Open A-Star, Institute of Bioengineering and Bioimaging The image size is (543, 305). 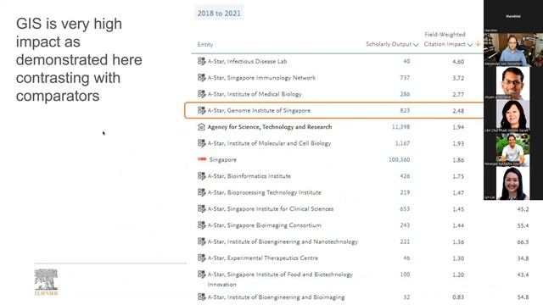coord(276,297)
